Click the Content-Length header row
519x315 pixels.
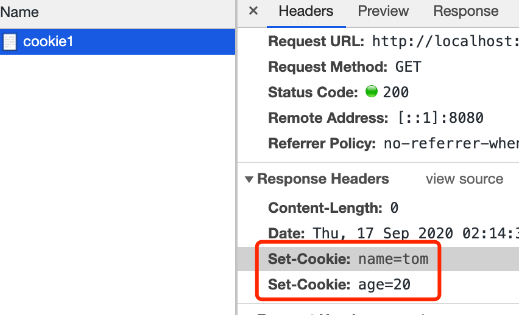[378, 208]
